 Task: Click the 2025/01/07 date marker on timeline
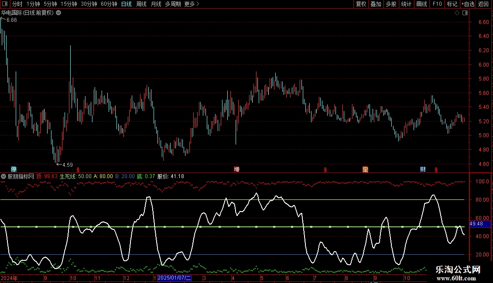[x=174, y=278]
